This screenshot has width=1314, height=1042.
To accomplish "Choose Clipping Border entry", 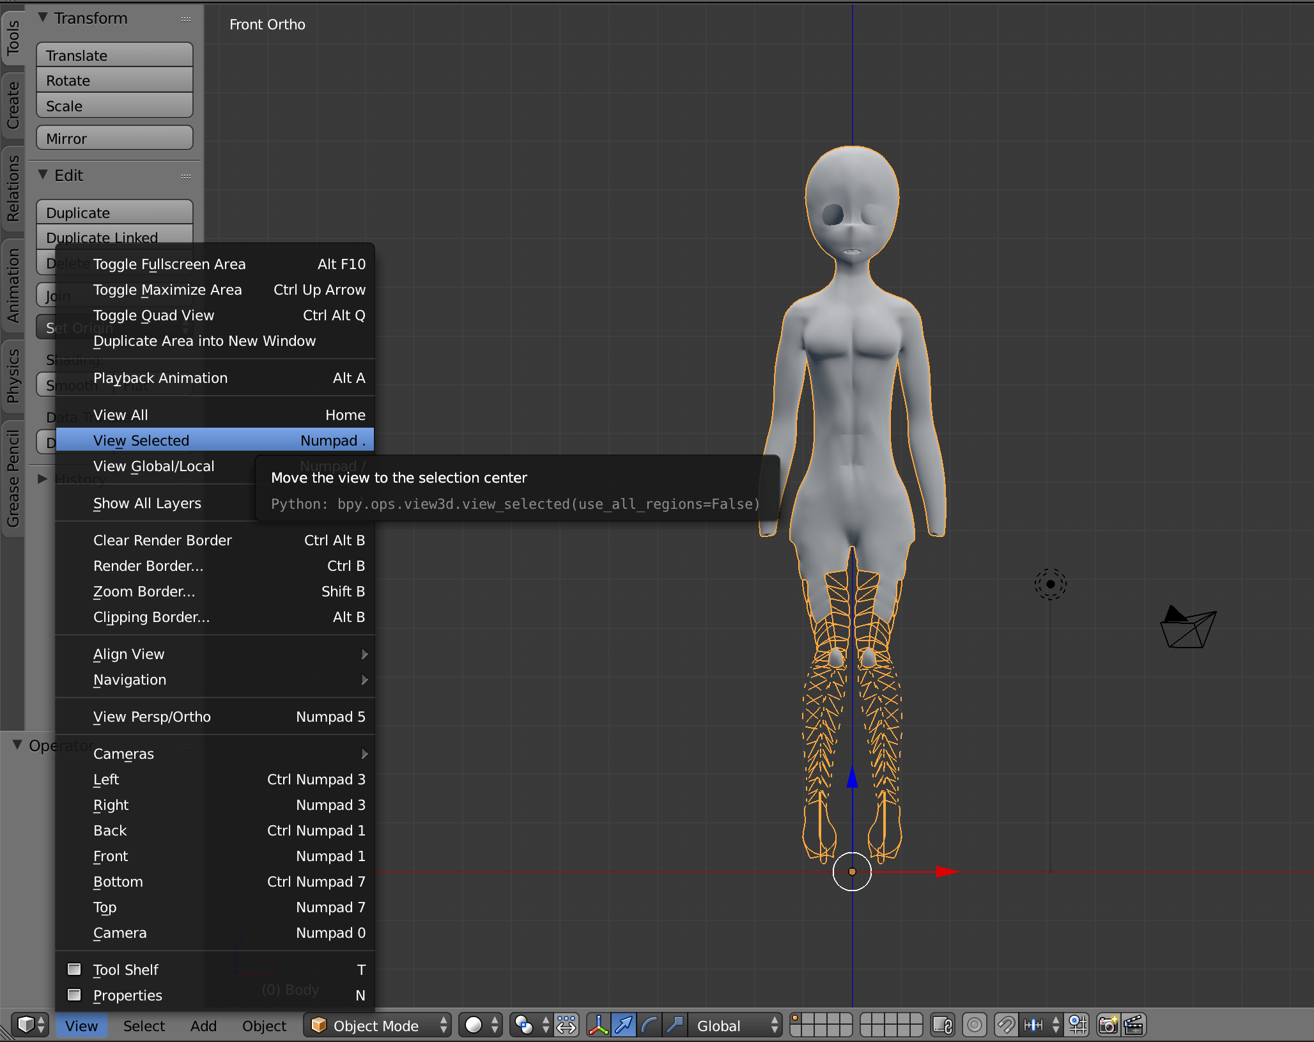I will [215, 617].
